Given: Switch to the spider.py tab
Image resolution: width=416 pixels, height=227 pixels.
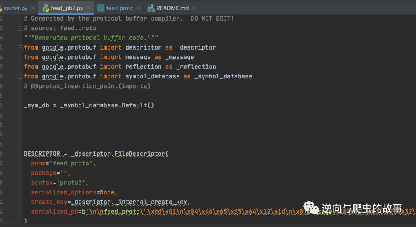Looking at the screenshot, I should tap(15, 8).
